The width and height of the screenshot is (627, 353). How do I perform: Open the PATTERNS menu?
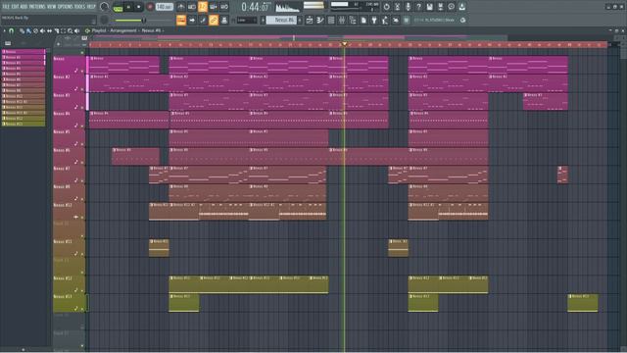click(x=37, y=7)
